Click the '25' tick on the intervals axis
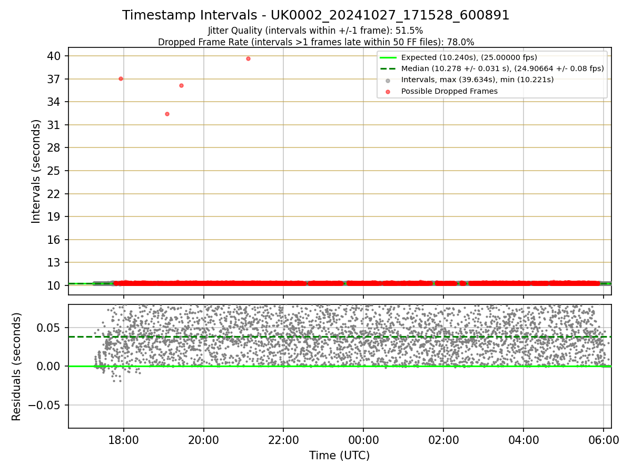This screenshot has width=632, height=474. (x=55, y=171)
